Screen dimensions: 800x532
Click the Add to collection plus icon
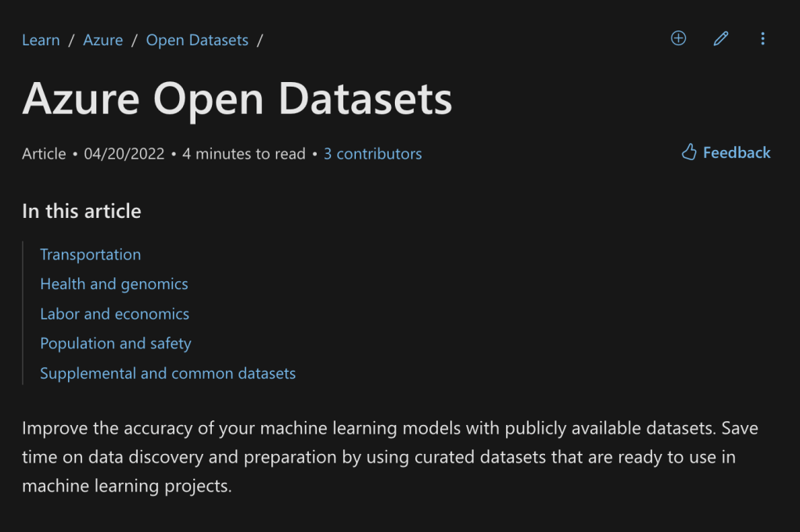pyautogui.click(x=678, y=38)
